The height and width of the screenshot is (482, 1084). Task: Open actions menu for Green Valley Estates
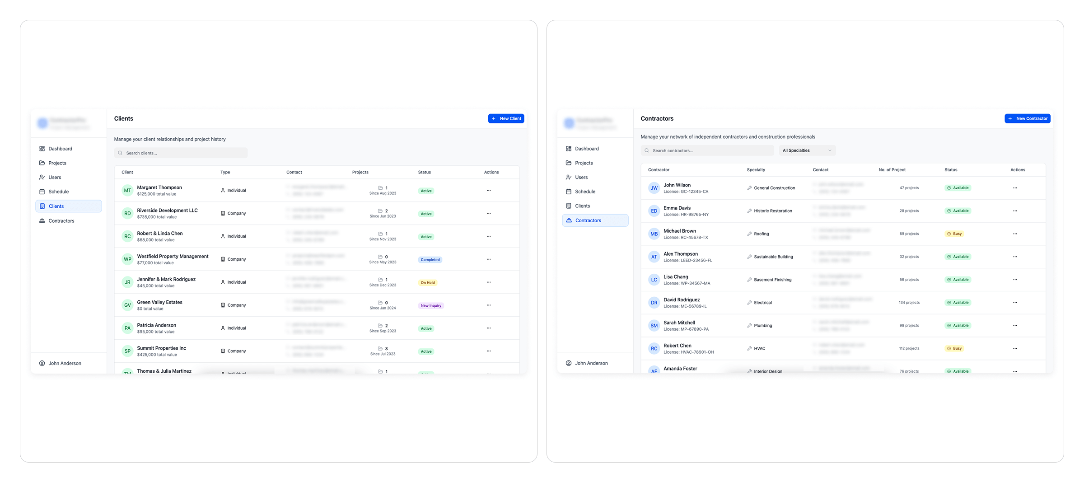(x=488, y=305)
